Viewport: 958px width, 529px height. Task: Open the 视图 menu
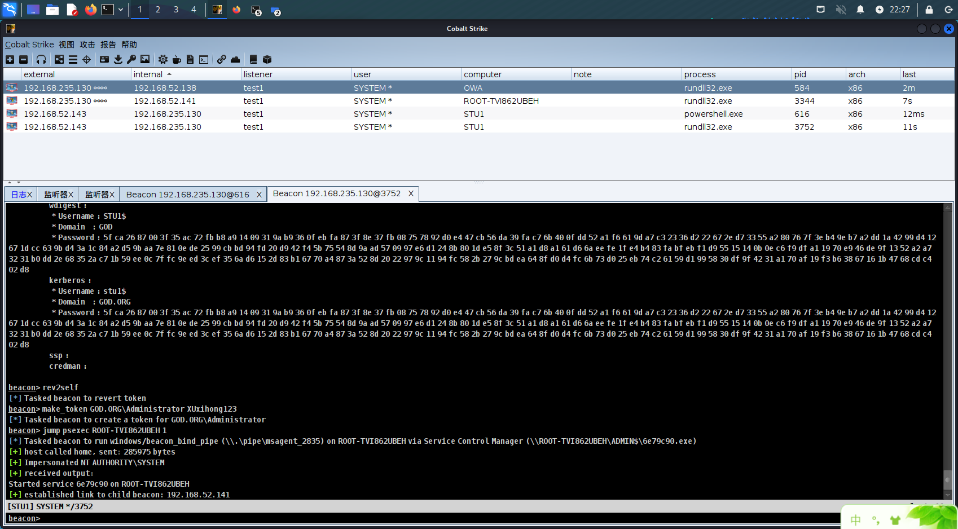(67, 45)
